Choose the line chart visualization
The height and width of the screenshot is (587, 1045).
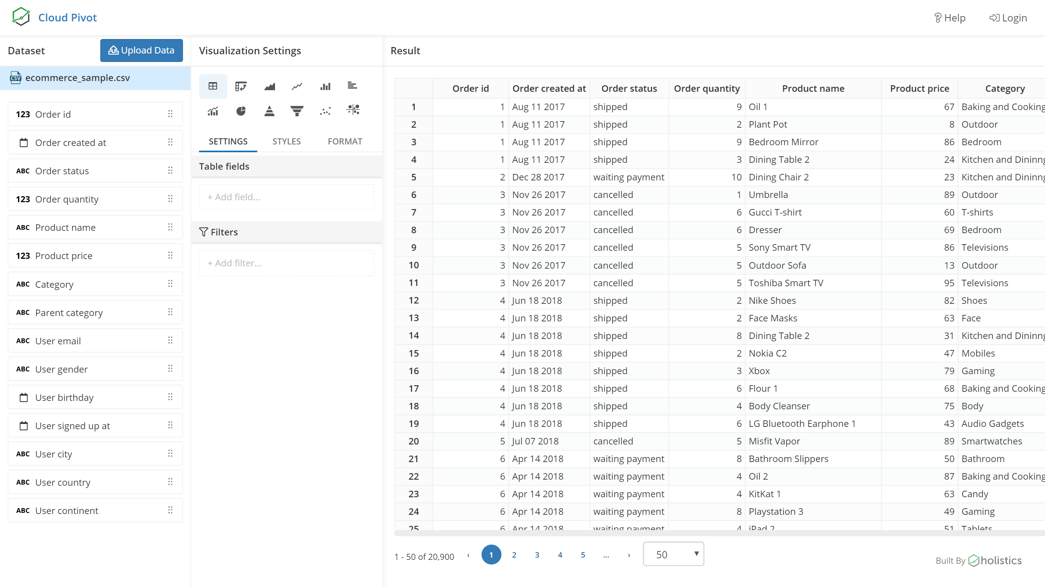click(296, 86)
